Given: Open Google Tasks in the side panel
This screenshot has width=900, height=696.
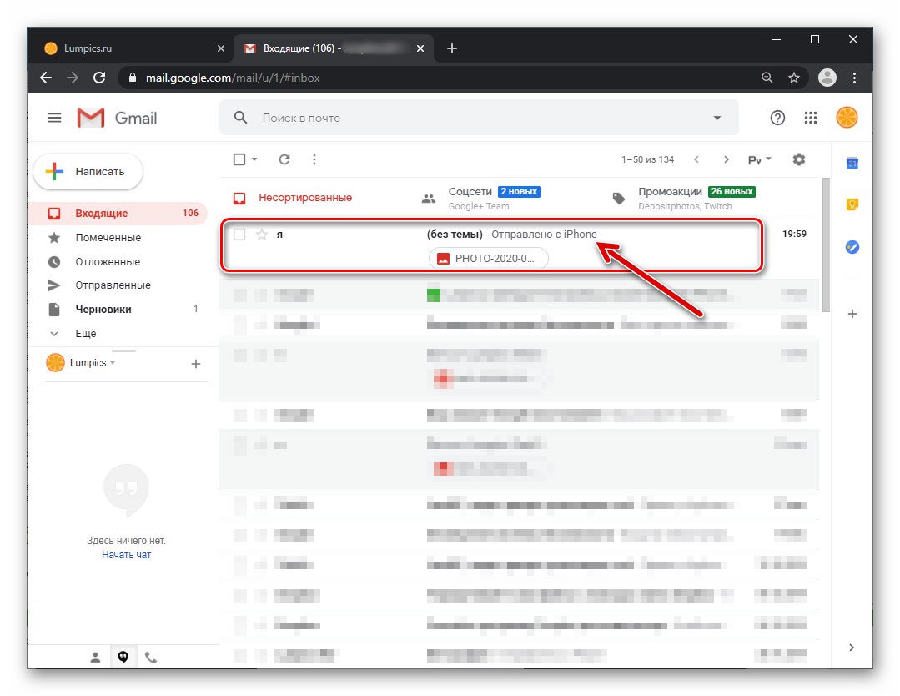Looking at the screenshot, I should click(x=852, y=247).
